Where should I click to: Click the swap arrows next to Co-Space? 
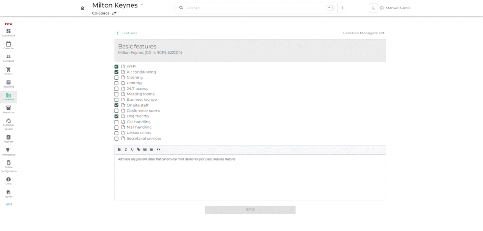(114, 13)
